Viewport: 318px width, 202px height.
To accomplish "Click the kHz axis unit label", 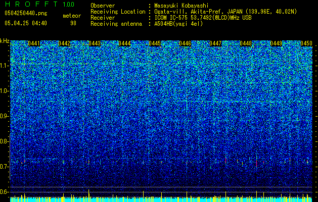I will tap(5, 41).
